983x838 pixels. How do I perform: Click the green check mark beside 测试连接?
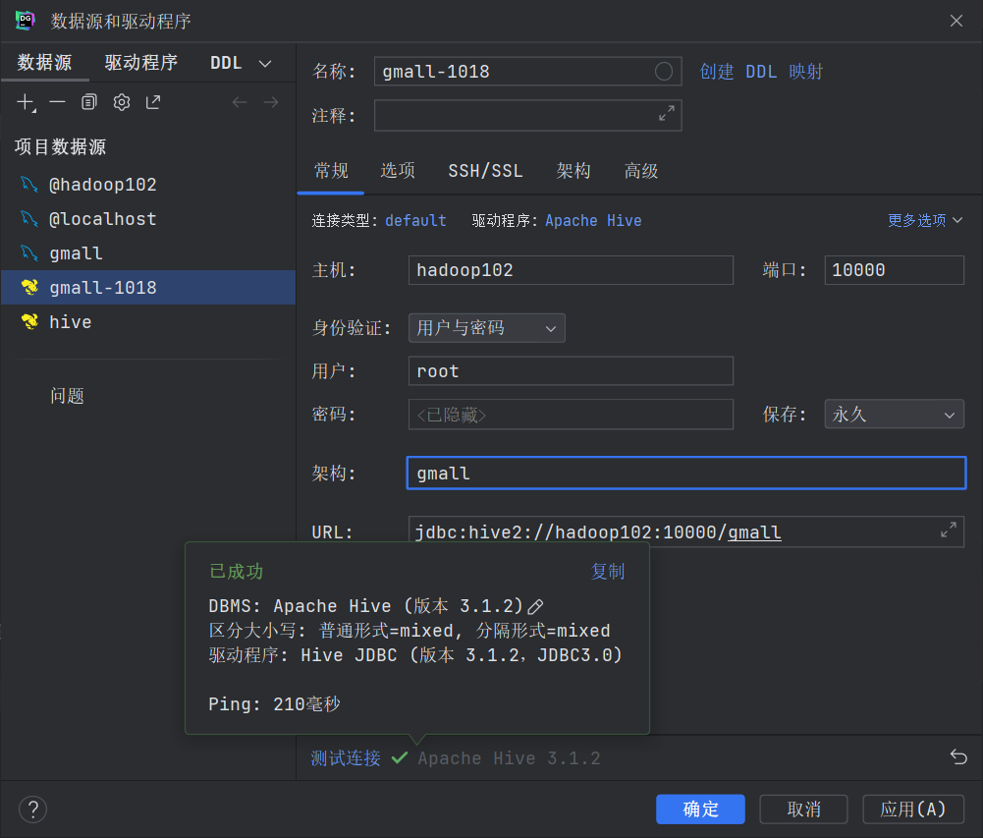coord(400,757)
